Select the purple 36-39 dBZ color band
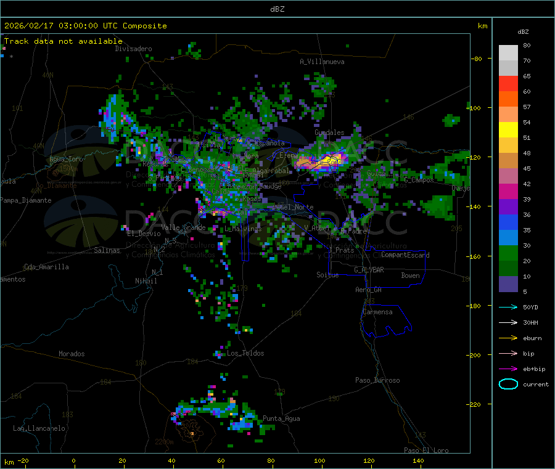The image size is (555, 469). (508, 207)
